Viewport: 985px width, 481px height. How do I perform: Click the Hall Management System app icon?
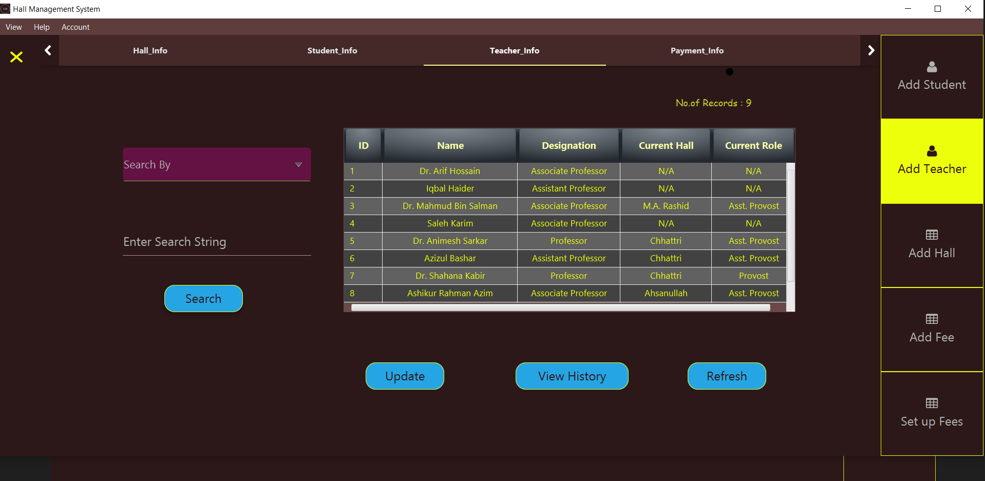pos(6,9)
